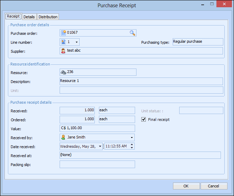Open the Received by dropdown arrow

pyautogui.click(x=132, y=137)
